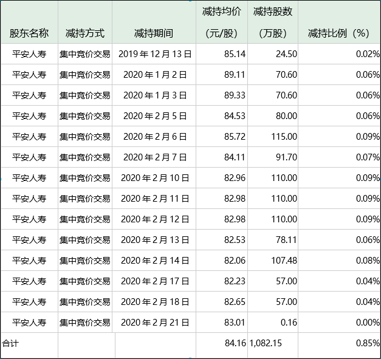Click date cell 2019年12月13日
381x359 pixels.
(x=155, y=54)
